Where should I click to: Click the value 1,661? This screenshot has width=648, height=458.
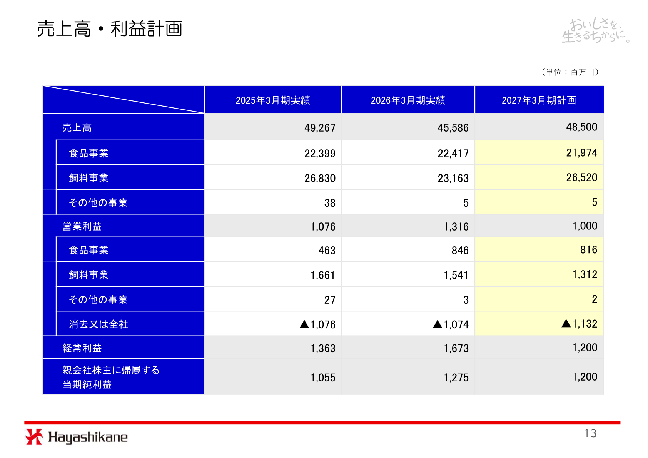tap(323, 275)
